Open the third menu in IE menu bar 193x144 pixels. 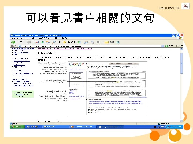tap(33, 38)
